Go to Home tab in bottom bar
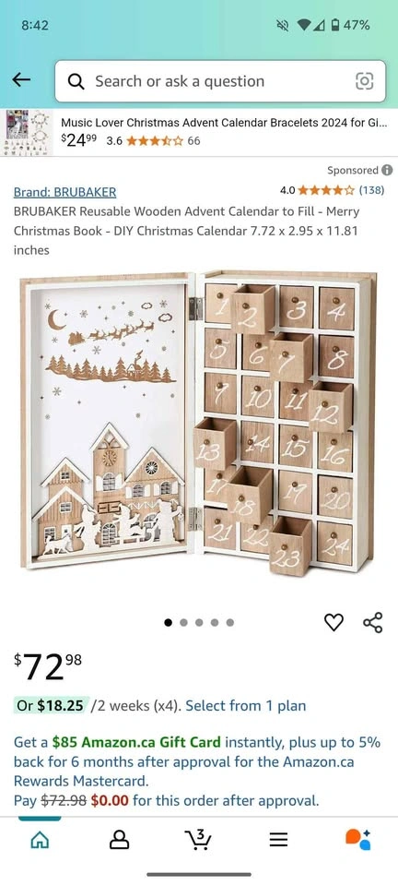The height and width of the screenshot is (886, 398). [x=40, y=840]
